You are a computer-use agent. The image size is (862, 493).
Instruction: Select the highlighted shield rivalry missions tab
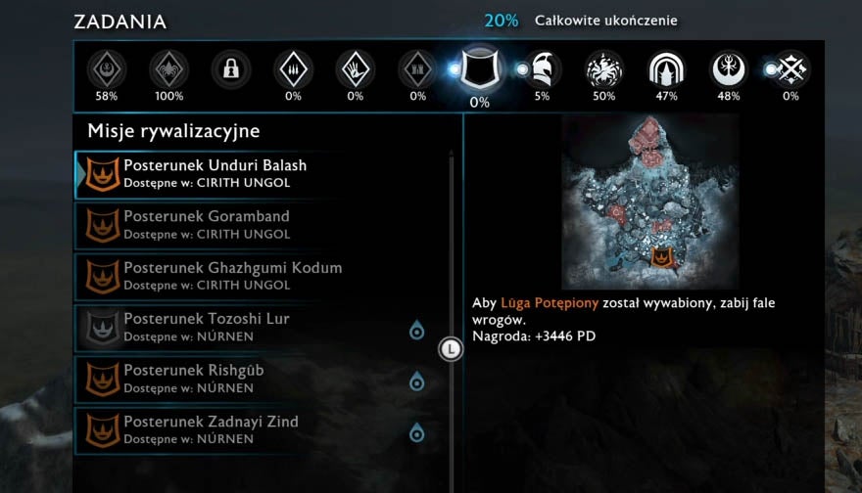coord(480,68)
